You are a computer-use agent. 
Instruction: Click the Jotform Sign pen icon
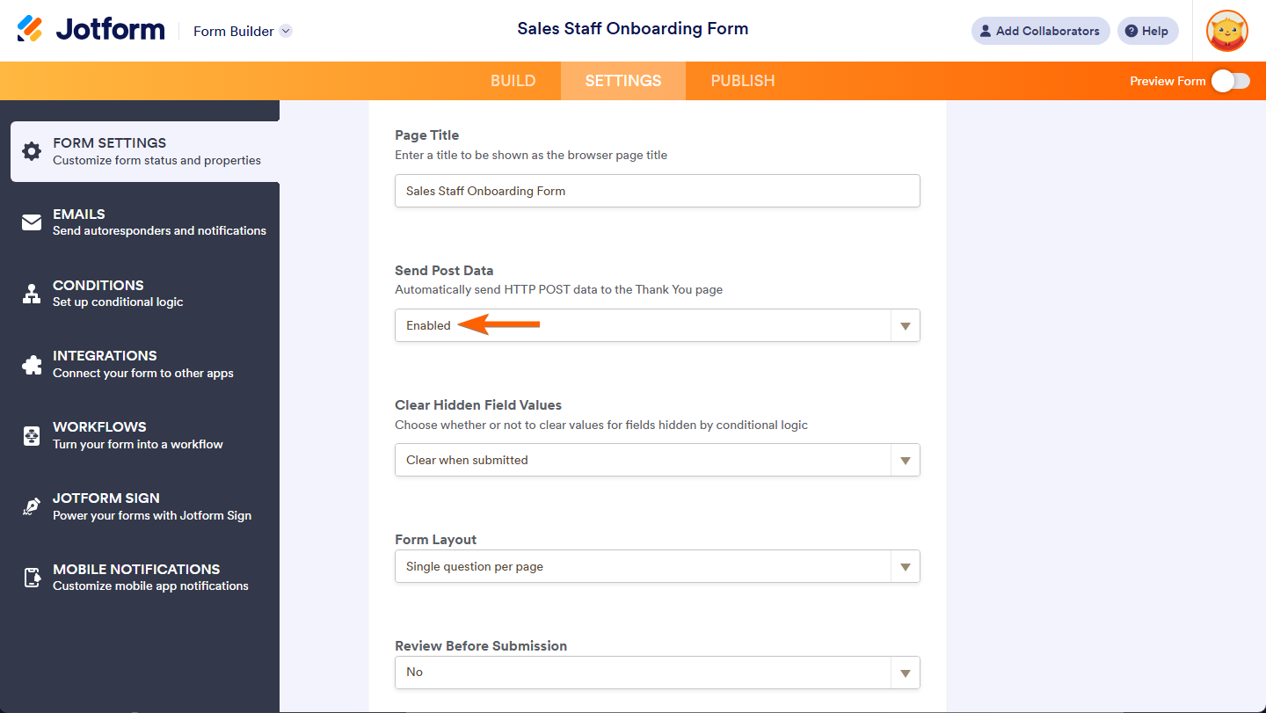pos(32,506)
